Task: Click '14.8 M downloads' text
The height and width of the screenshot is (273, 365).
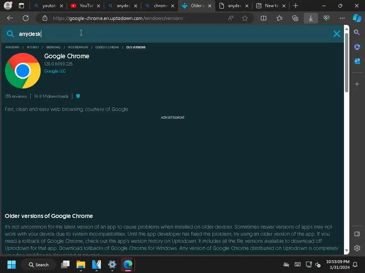Action: [51, 96]
